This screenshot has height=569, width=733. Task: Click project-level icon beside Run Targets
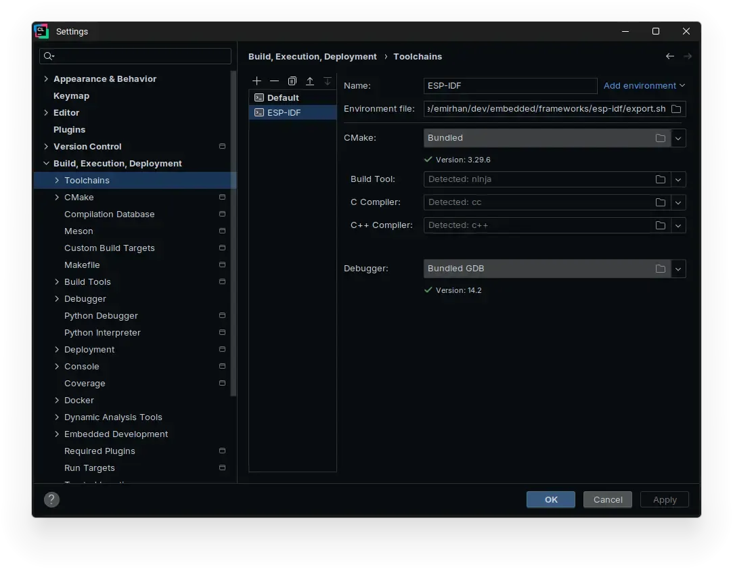click(222, 468)
